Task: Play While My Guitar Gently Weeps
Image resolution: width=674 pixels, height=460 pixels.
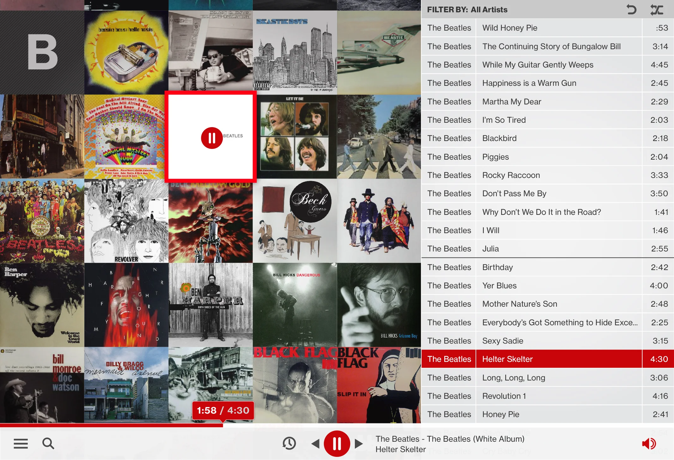Action: [x=547, y=65]
